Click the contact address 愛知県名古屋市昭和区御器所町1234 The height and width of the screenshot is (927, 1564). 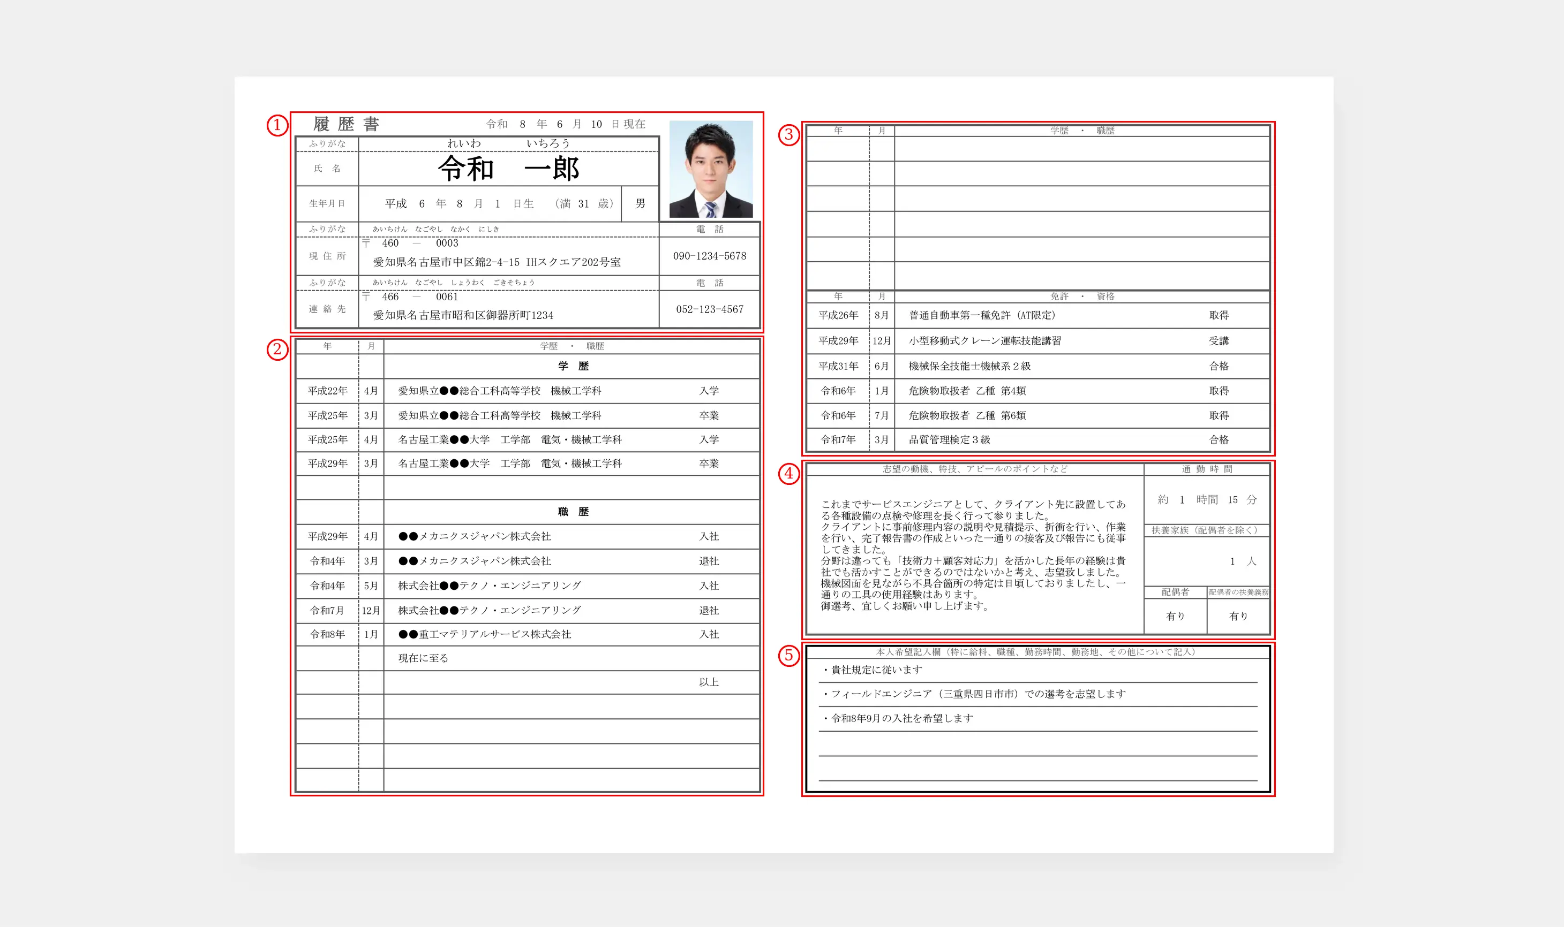(x=463, y=315)
